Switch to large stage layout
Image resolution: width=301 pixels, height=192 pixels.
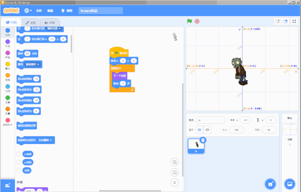click(285, 21)
